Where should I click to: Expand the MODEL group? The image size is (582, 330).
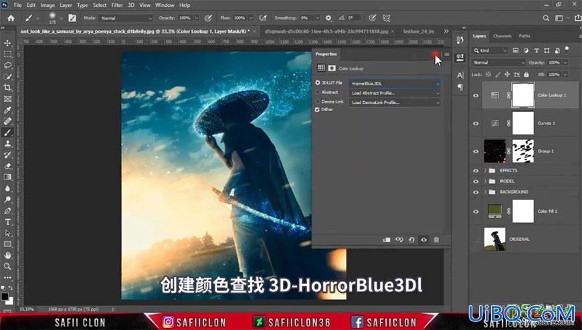coord(485,181)
